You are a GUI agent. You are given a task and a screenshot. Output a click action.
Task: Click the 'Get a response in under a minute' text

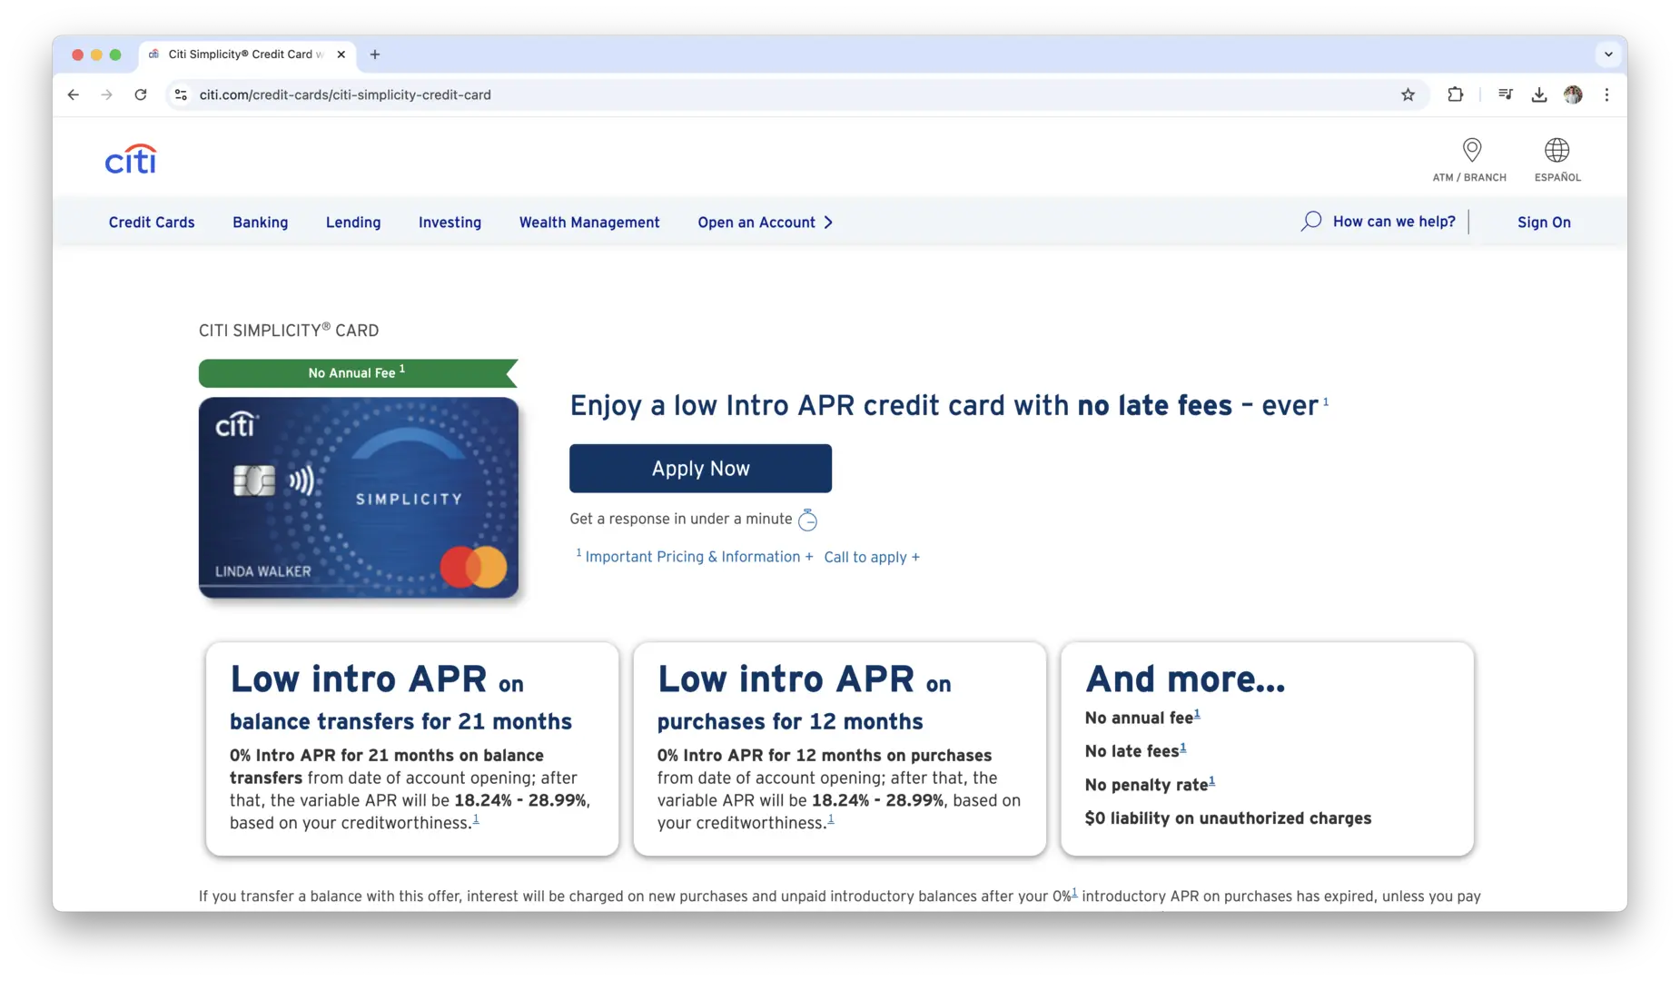[x=681, y=519]
